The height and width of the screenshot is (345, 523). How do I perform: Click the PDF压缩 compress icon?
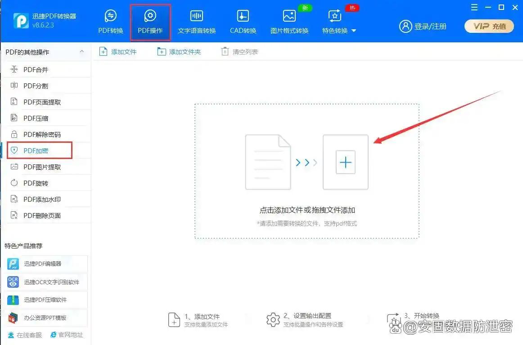pyautogui.click(x=14, y=118)
